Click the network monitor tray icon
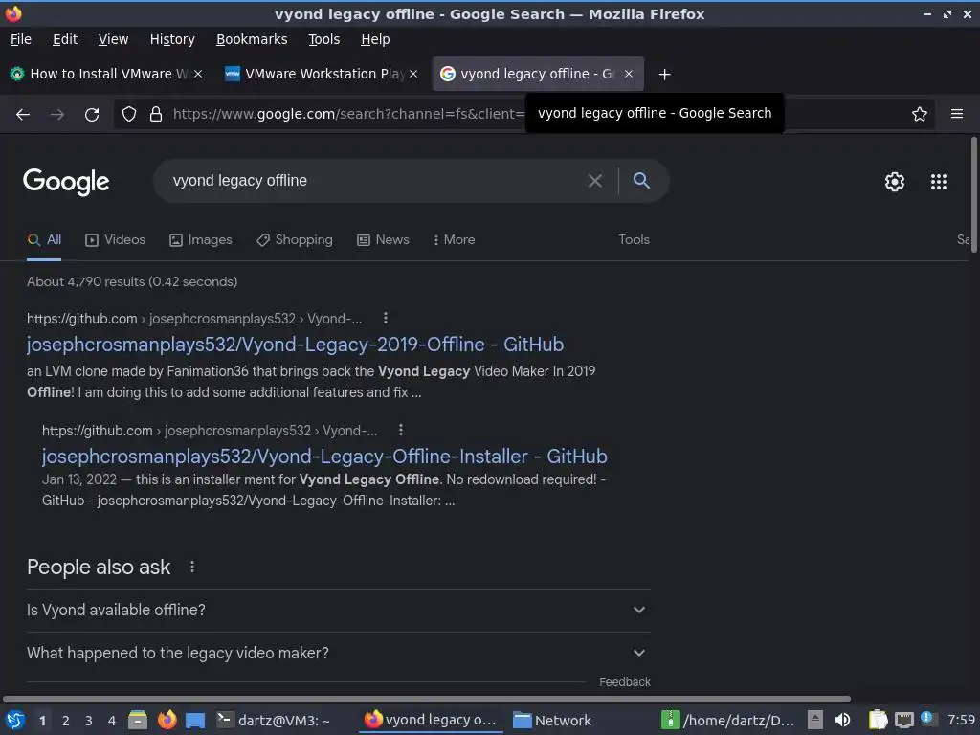The height and width of the screenshot is (735, 980). (903, 720)
